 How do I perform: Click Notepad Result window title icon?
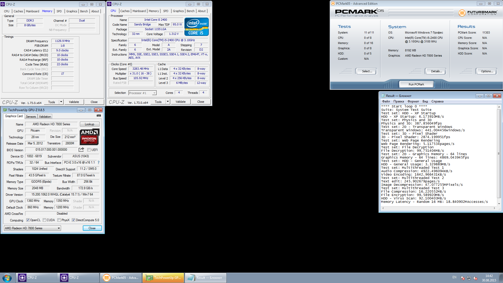pyautogui.click(x=383, y=96)
